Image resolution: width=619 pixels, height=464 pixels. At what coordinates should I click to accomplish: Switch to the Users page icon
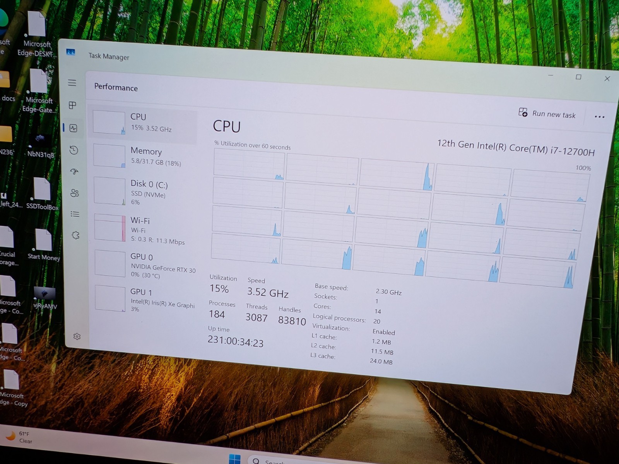[75, 193]
